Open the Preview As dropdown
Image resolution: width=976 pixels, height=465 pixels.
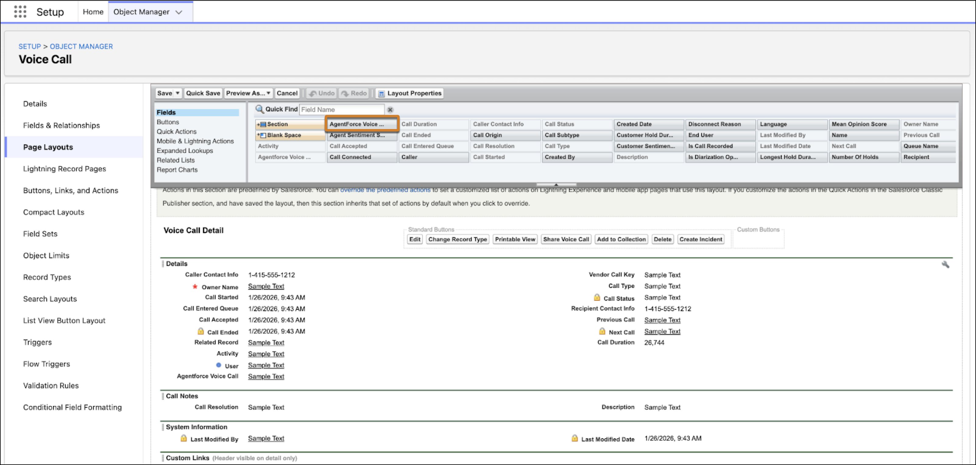pyautogui.click(x=248, y=93)
